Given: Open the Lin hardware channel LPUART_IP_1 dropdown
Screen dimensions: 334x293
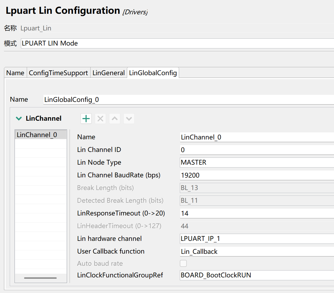Looking at the screenshot, I should click(x=257, y=239).
